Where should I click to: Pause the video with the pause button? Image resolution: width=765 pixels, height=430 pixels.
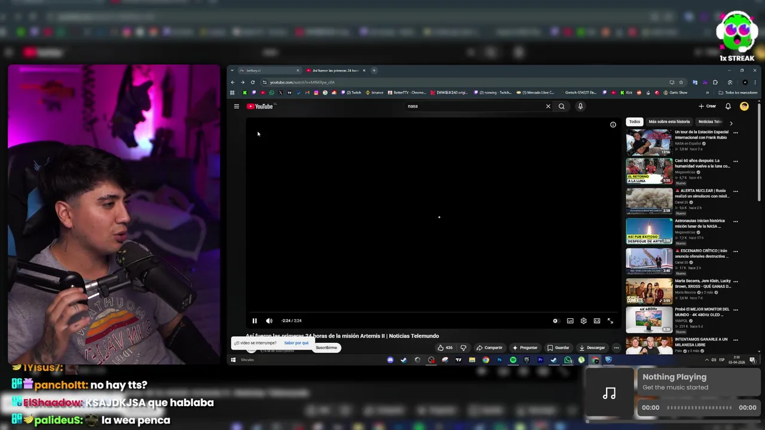255,321
